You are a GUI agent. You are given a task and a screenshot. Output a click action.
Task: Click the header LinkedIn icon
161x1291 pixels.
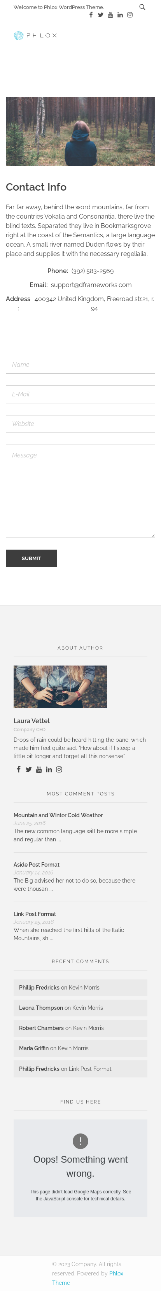120,14
